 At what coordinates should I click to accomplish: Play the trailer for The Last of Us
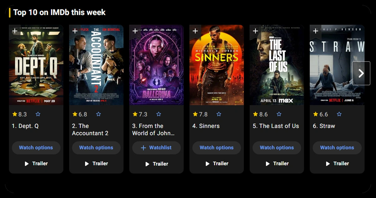point(277,164)
